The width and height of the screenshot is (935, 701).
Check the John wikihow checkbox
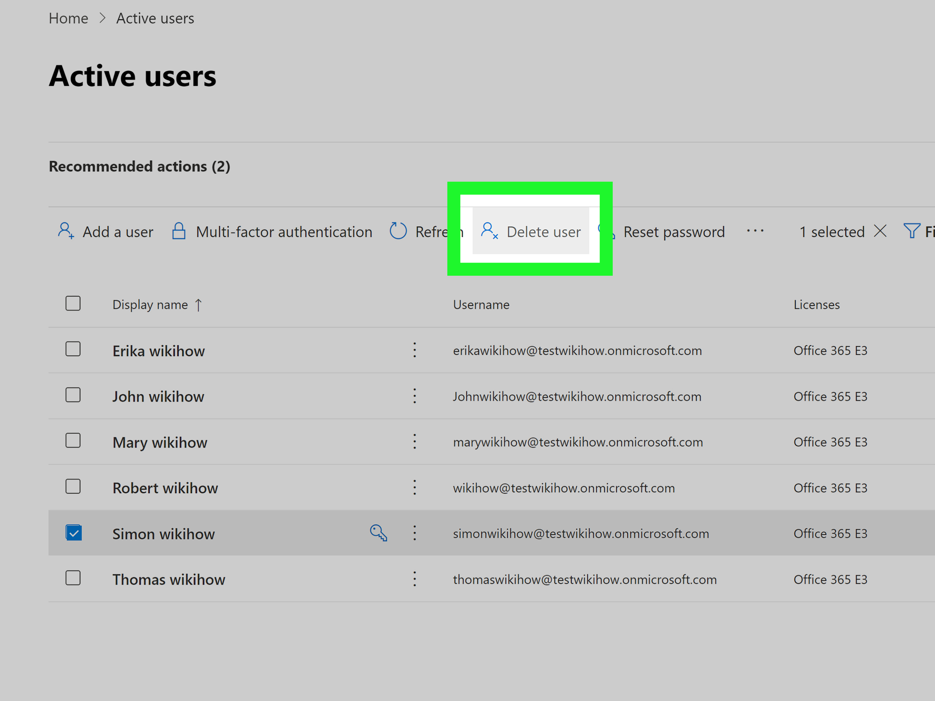(73, 395)
